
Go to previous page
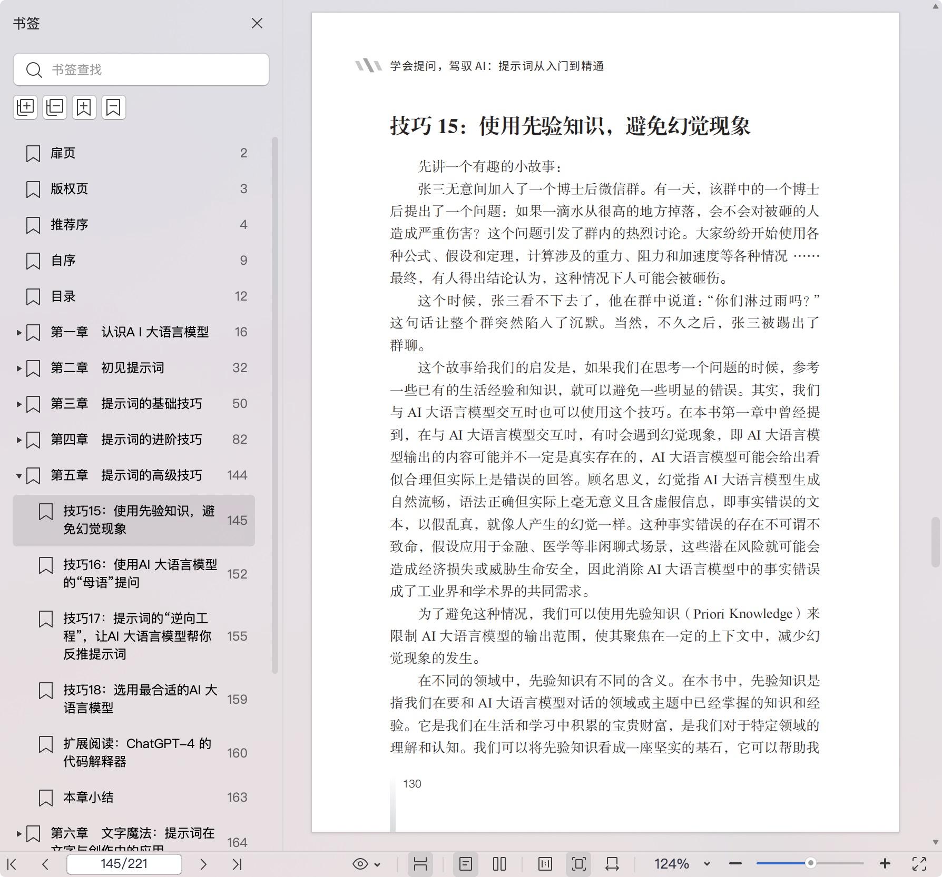45,864
